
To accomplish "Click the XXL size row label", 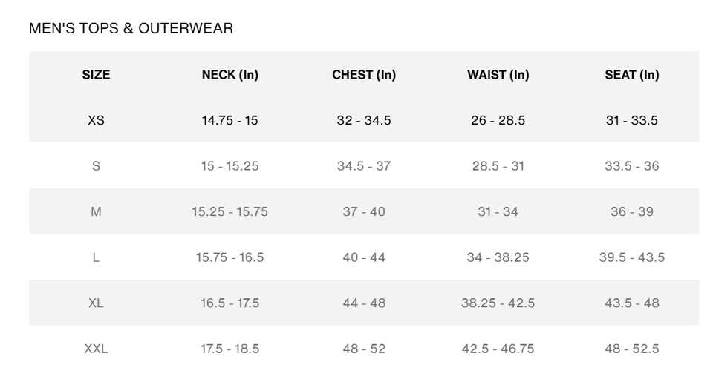I will coord(96,349).
